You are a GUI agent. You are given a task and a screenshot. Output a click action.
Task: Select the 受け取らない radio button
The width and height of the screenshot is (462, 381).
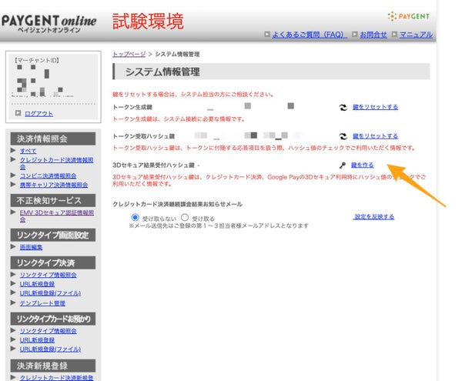click(135, 218)
